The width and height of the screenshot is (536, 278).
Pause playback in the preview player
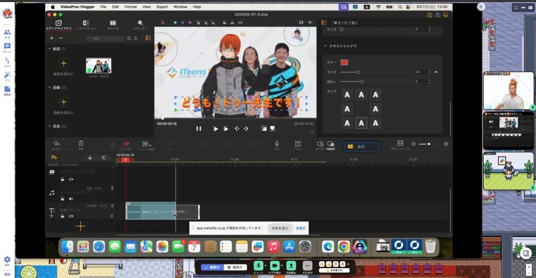tap(199, 128)
